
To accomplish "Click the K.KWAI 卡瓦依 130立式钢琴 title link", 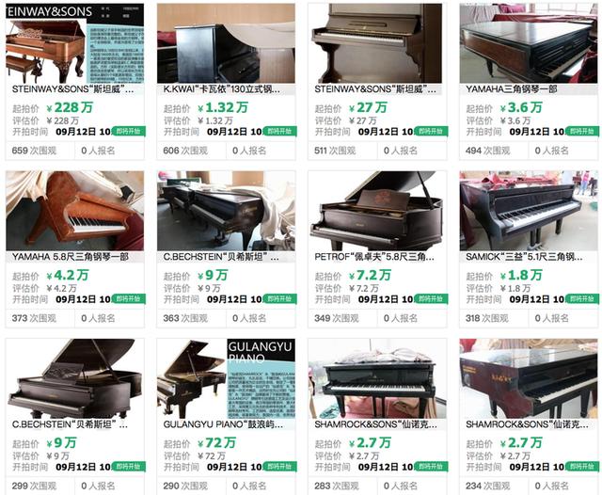I will point(222,89).
